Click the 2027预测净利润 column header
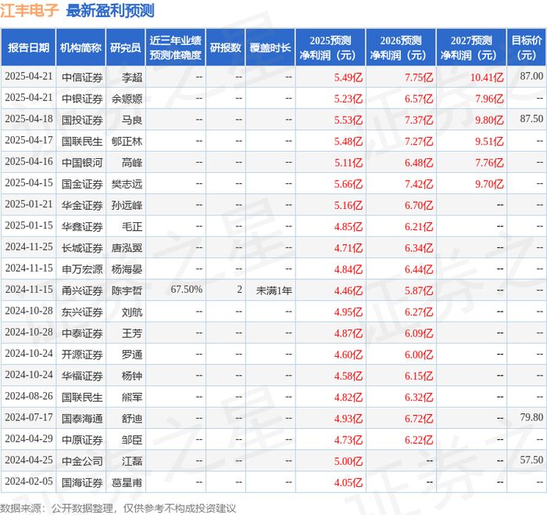This screenshot has height=515, width=547. coord(471,48)
